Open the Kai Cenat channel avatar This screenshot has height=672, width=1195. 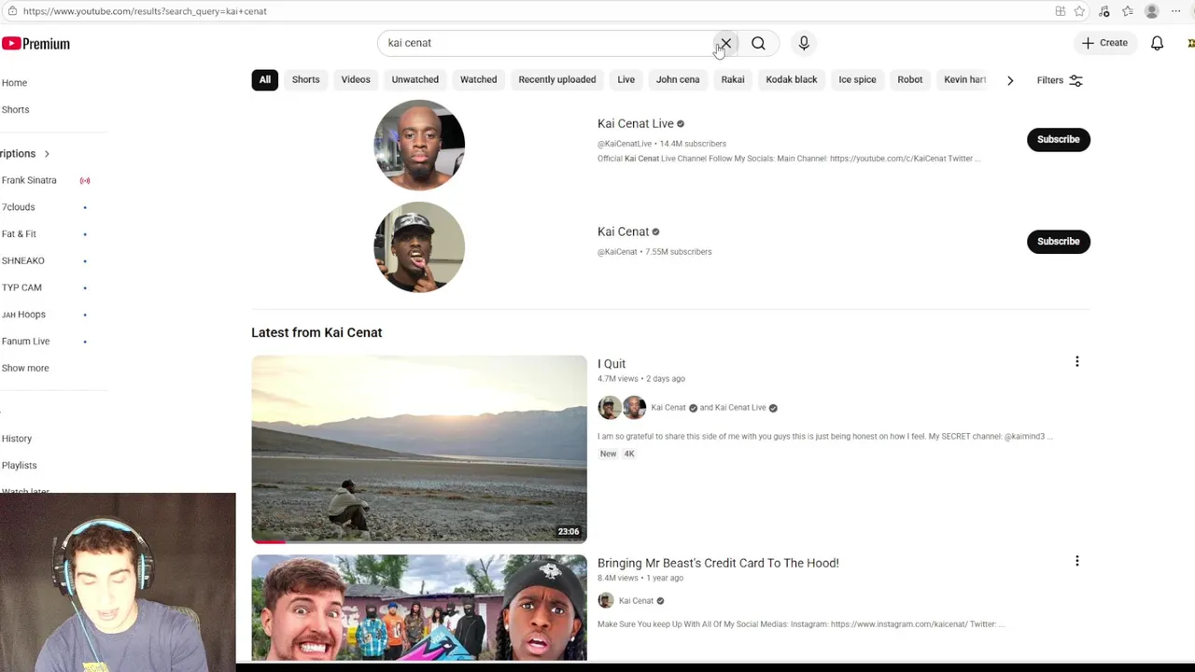(419, 246)
